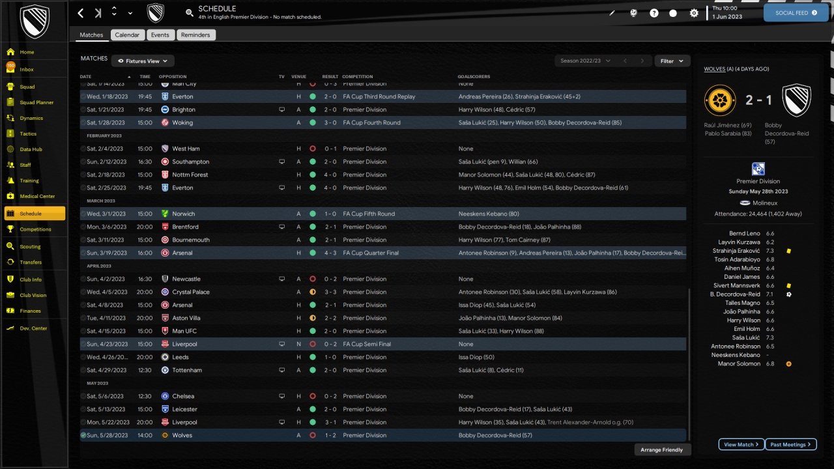Click the View Match button

click(x=741, y=444)
